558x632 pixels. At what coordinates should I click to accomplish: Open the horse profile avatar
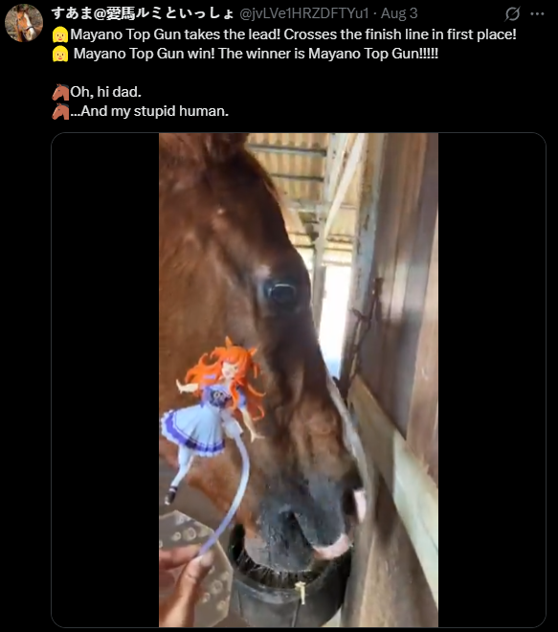[24, 23]
